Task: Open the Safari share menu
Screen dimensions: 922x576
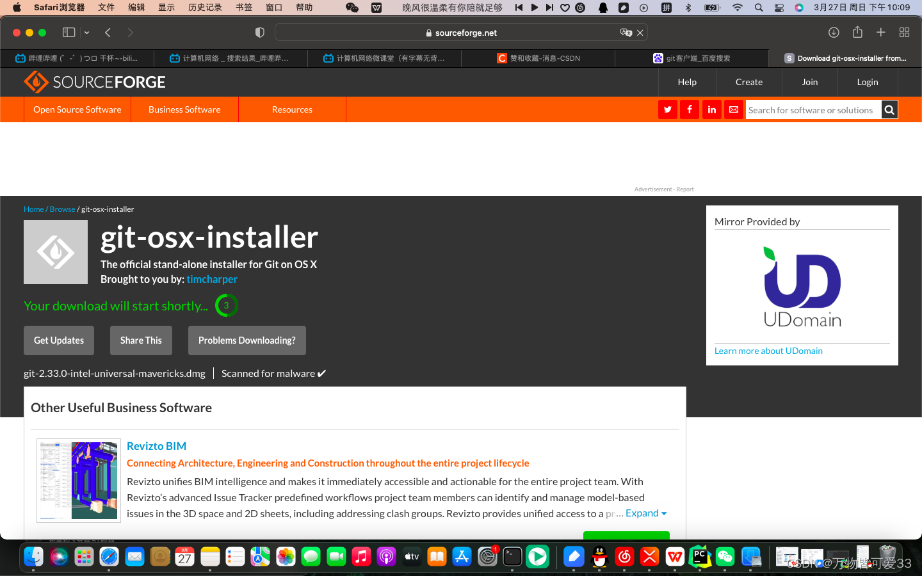Action: pos(857,32)
